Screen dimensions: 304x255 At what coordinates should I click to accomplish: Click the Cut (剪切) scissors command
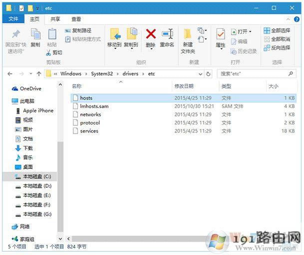click(x=54, y=52)
